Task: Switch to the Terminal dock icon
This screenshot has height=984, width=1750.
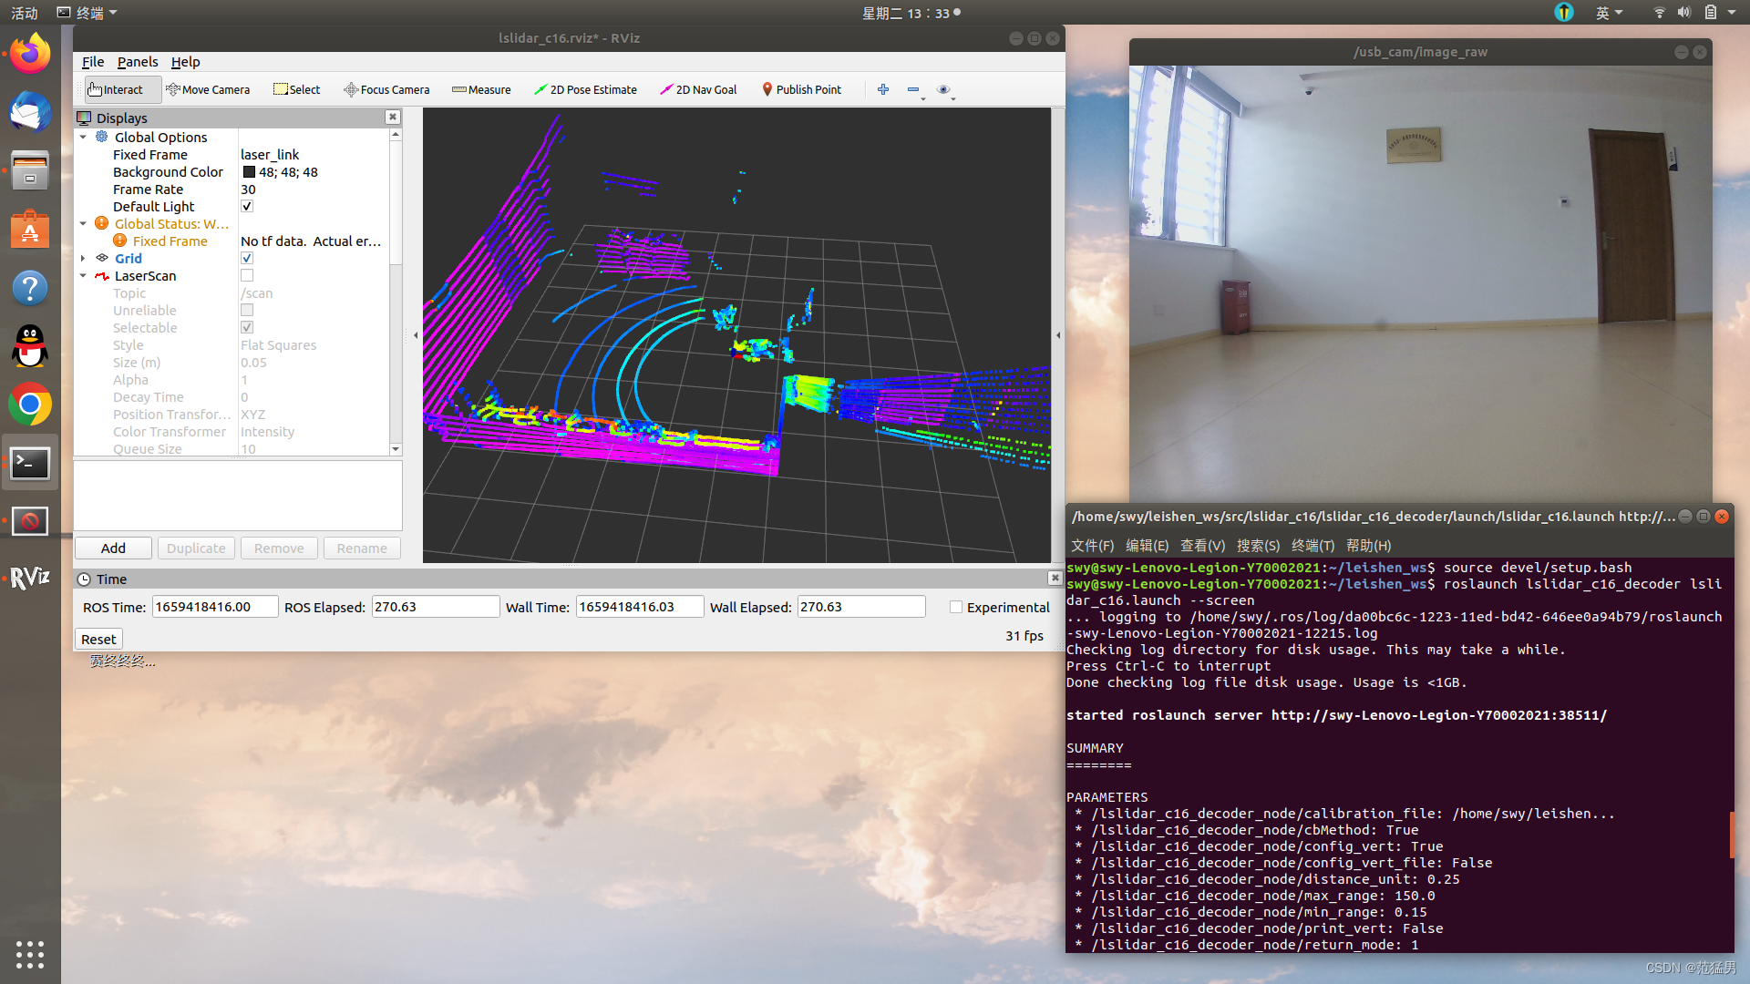Action: pos(30,463)
